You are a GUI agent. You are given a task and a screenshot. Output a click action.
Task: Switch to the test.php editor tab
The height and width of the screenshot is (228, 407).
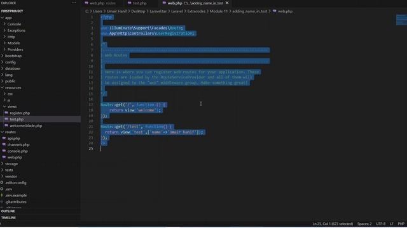point(140,3)
